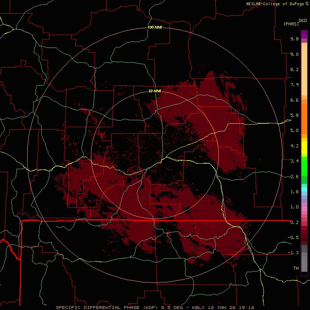
Task: Click the 9.0 value on the color scale
Action: [294, 54]
